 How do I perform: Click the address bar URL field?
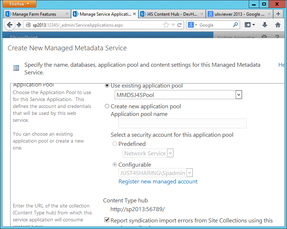tap(91, 25)
